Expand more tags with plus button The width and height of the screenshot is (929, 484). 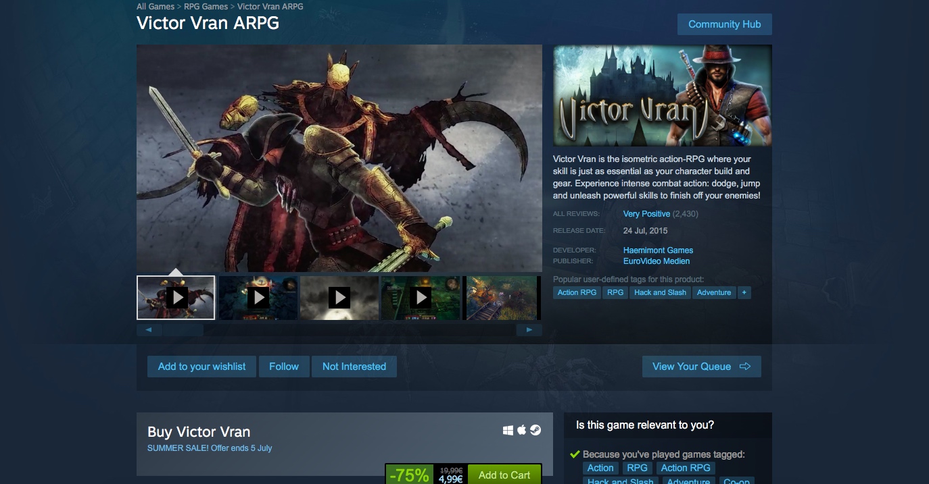pyautogui.click(x=744, y=292)
